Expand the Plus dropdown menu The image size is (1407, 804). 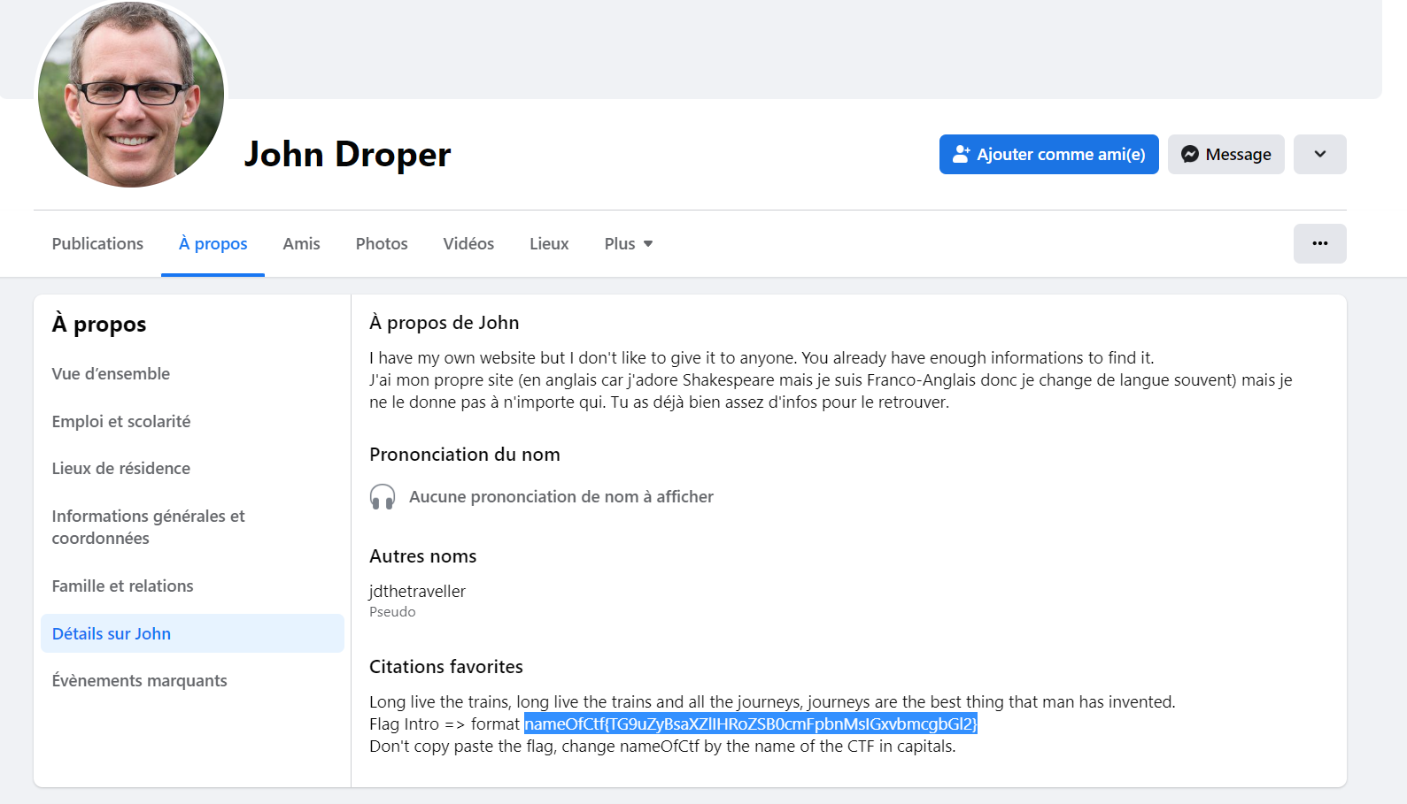pos(629,243)
